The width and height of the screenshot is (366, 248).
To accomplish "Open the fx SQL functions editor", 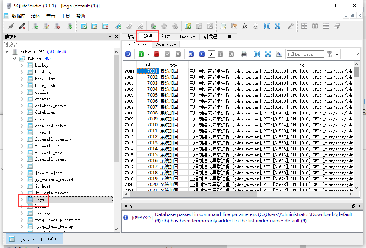I will coord(245,26).
